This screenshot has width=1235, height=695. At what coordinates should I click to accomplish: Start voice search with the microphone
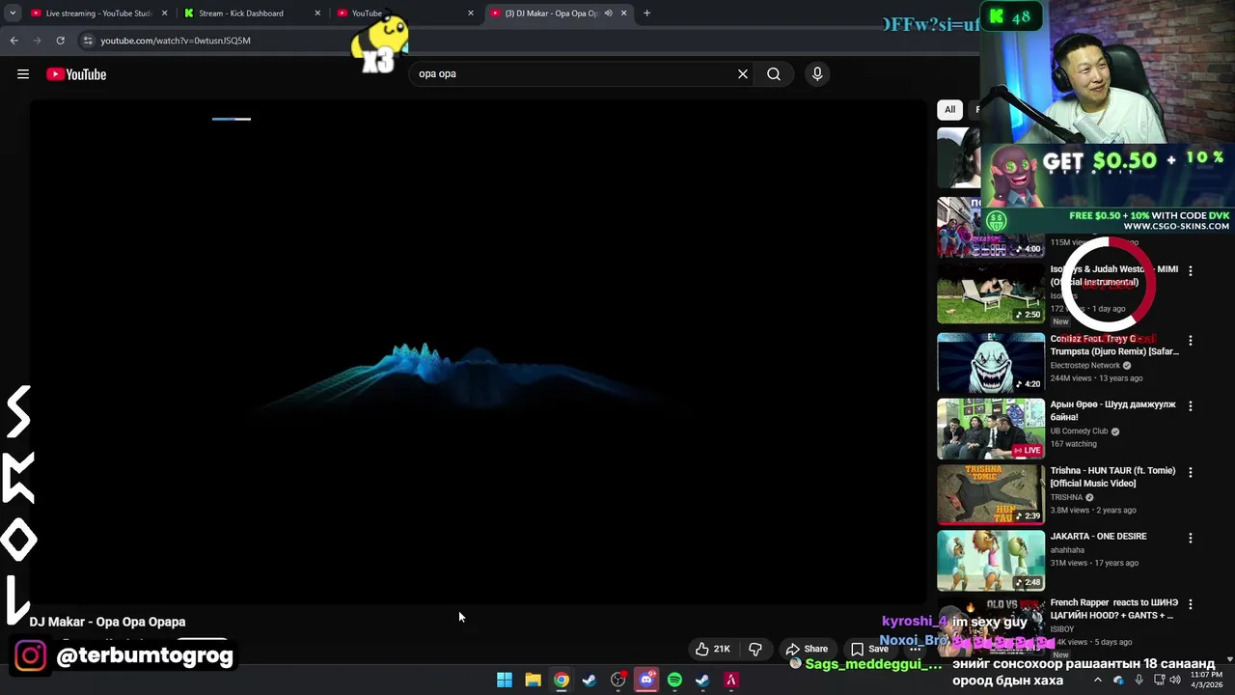click(817, 73)
